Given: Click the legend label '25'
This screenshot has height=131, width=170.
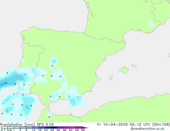Looking at the screenshot, I should (x=52, y=130).
